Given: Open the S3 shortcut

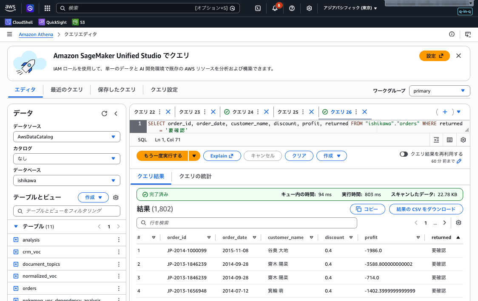Looking at the screenshot, I should pos(79,22).
